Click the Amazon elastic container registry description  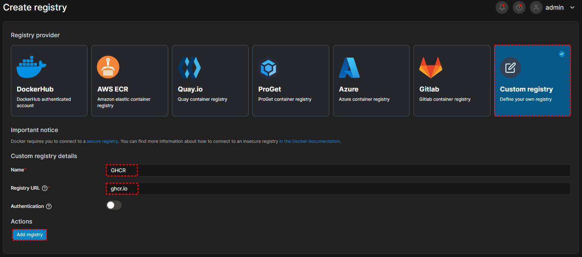124,103
